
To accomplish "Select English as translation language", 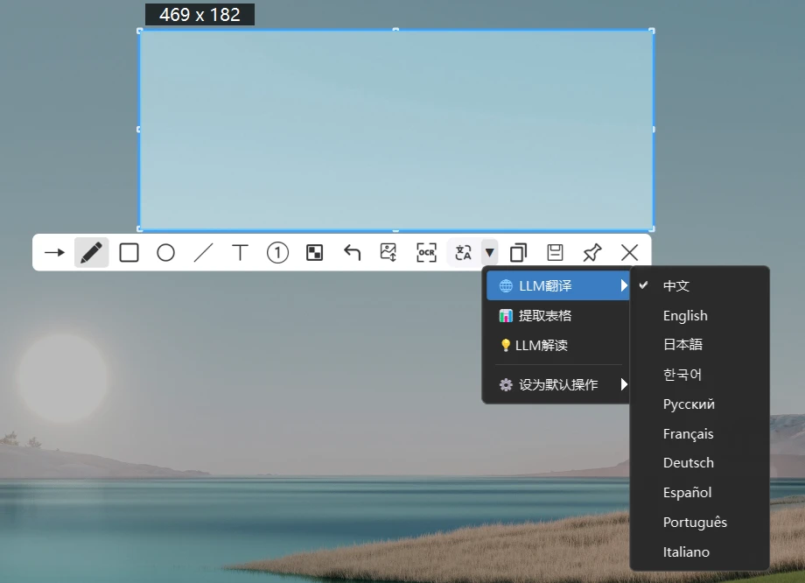I will 685,315.
